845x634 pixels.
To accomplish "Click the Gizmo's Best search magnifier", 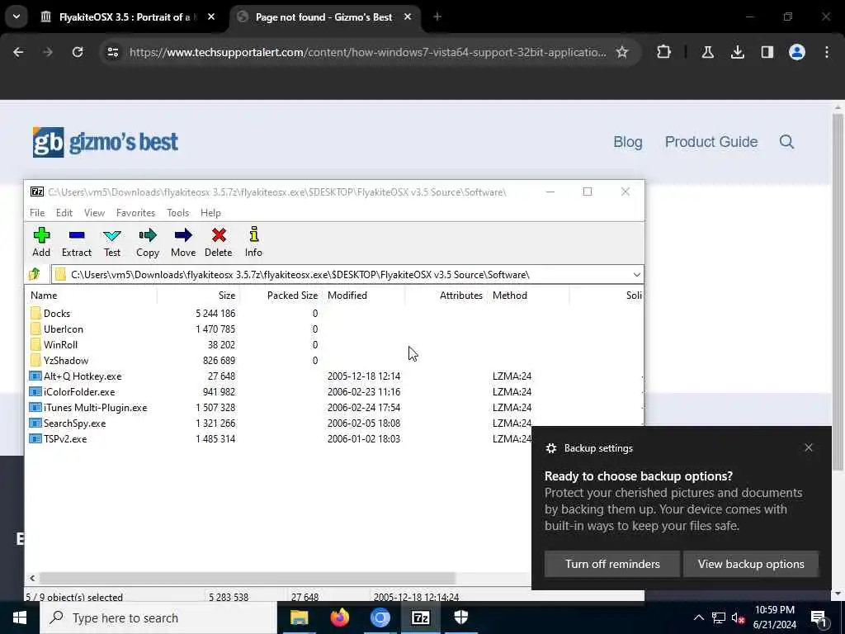I will click(786, 142).
